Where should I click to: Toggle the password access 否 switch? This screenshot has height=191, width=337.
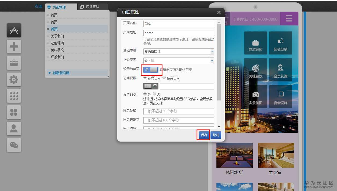pos(151,86)
